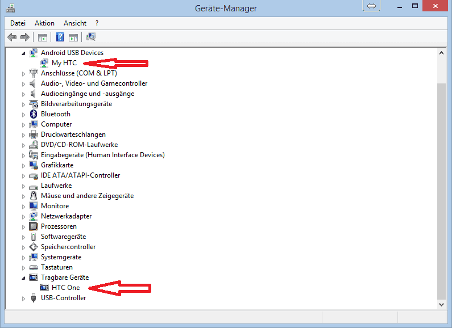The width and height of the screenshot is (452, 328).
Task: Select the Eingabegeräte (Human Interface Devices) label
Action: 103,155
